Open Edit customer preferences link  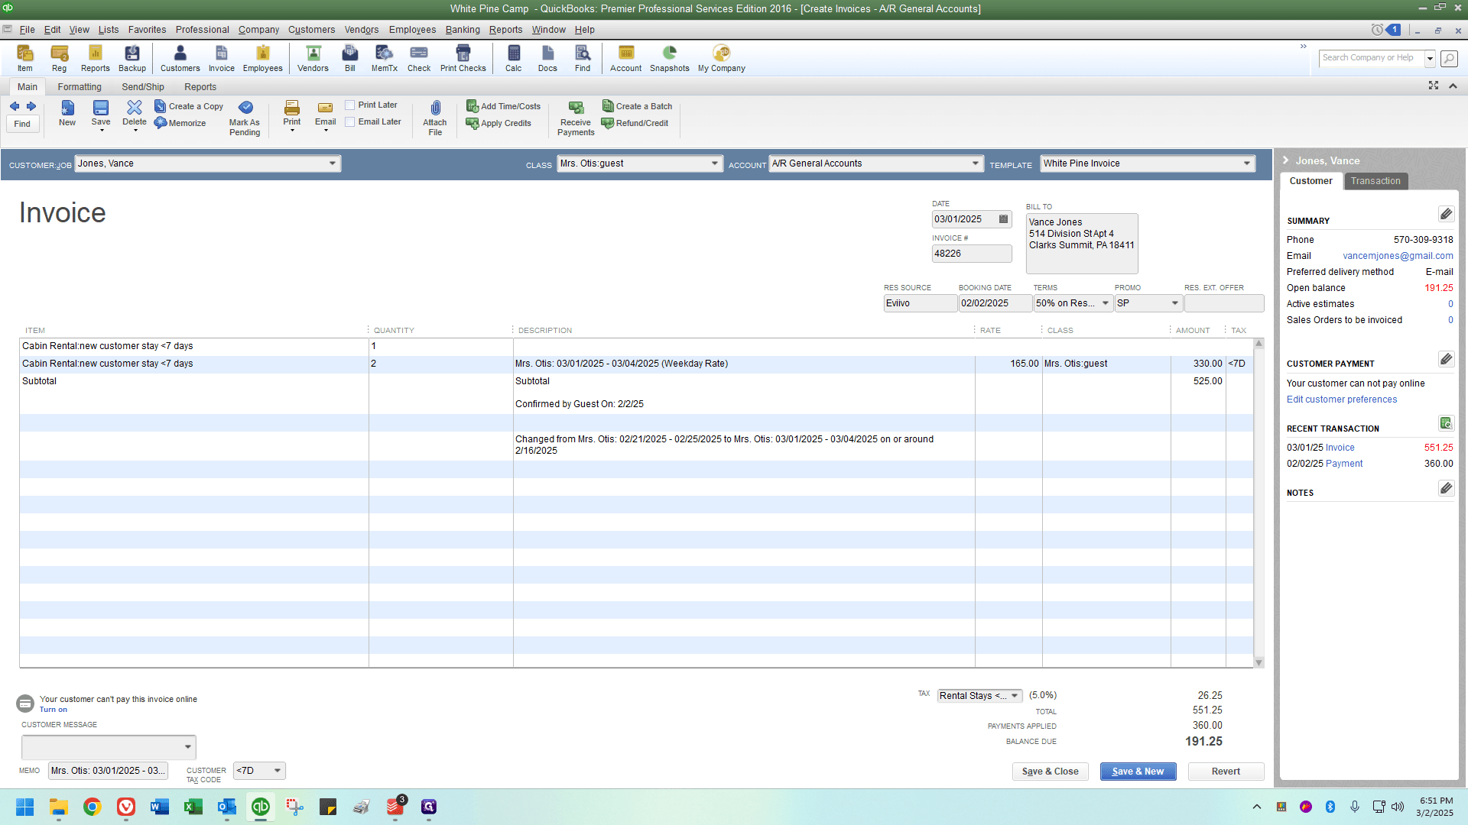tap(1341, 400)
